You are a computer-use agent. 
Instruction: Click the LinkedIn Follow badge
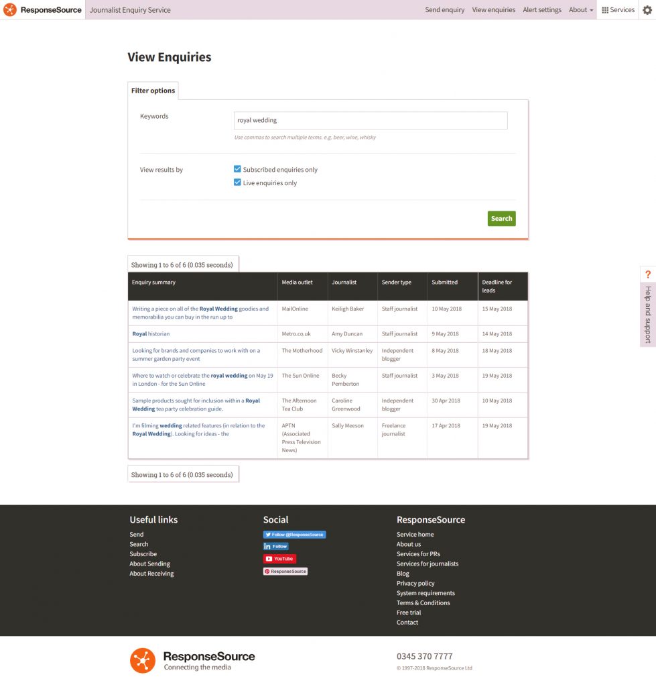275,546
